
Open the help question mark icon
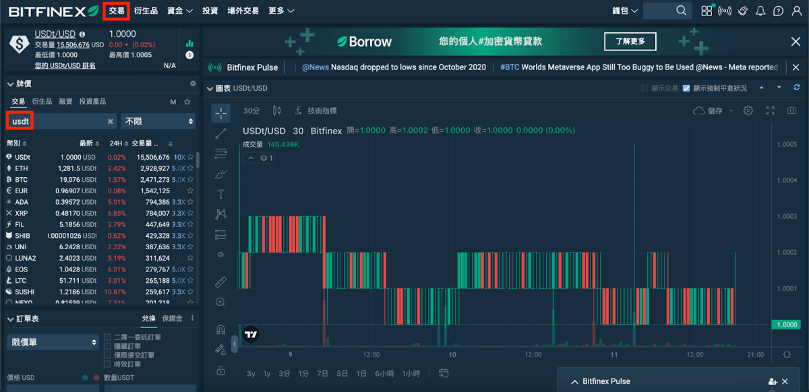779,11
